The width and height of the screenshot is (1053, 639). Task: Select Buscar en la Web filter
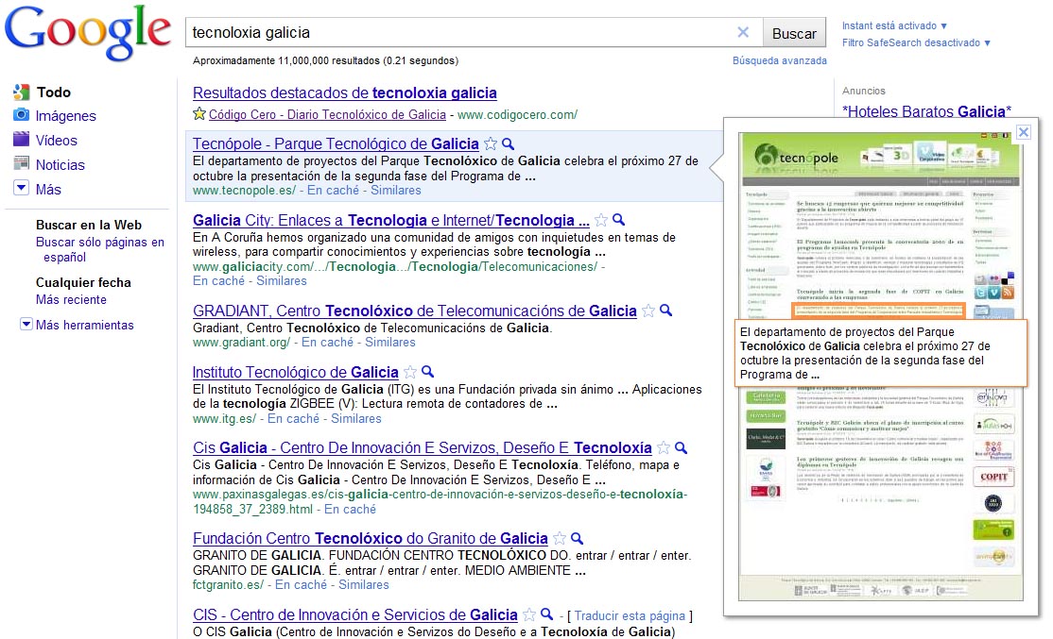[x=89, y=226]
